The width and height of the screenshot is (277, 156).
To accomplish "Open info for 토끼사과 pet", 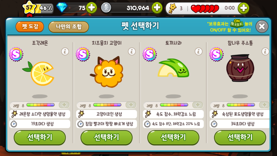I will tap(199, 51).
